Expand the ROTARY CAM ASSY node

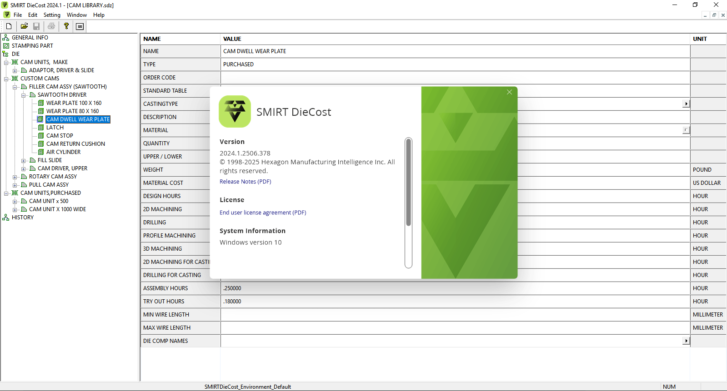[x=15, y=177]
